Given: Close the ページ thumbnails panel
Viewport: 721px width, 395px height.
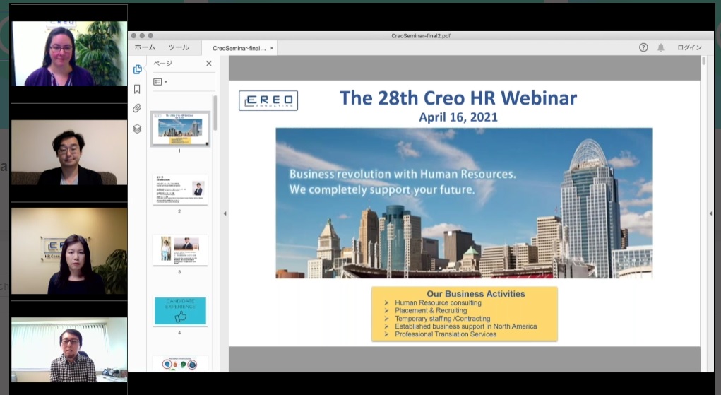Looking at the screenshot, I should [x=209, y=64].
